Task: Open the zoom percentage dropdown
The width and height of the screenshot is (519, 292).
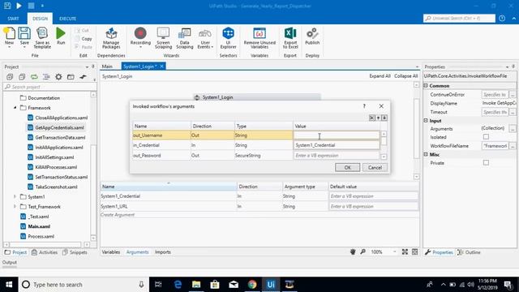Action: pyautogui.click(x=395, y=252)
